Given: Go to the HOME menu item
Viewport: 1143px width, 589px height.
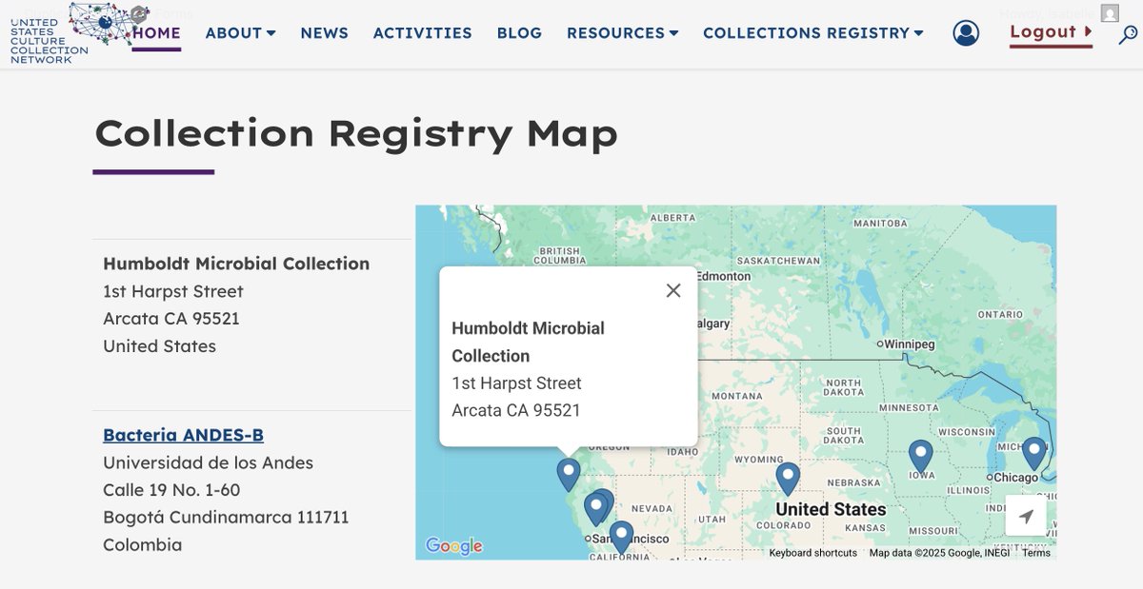Looking at the screenshot, I should tap(157, 33).
